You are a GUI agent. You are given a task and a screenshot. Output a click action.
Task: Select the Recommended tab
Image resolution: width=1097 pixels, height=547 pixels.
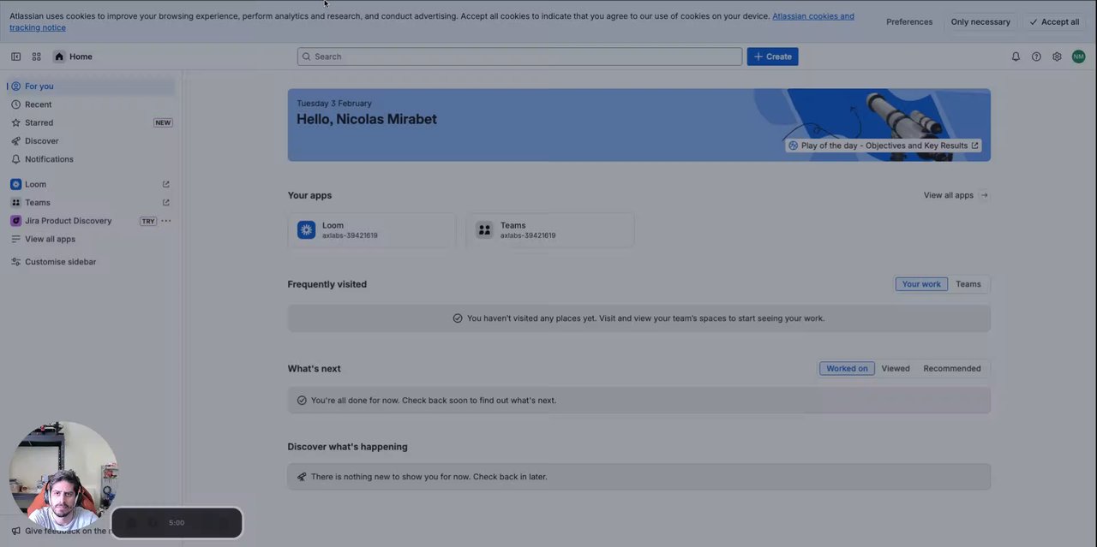pyautogui.click(x=952, y=369)
